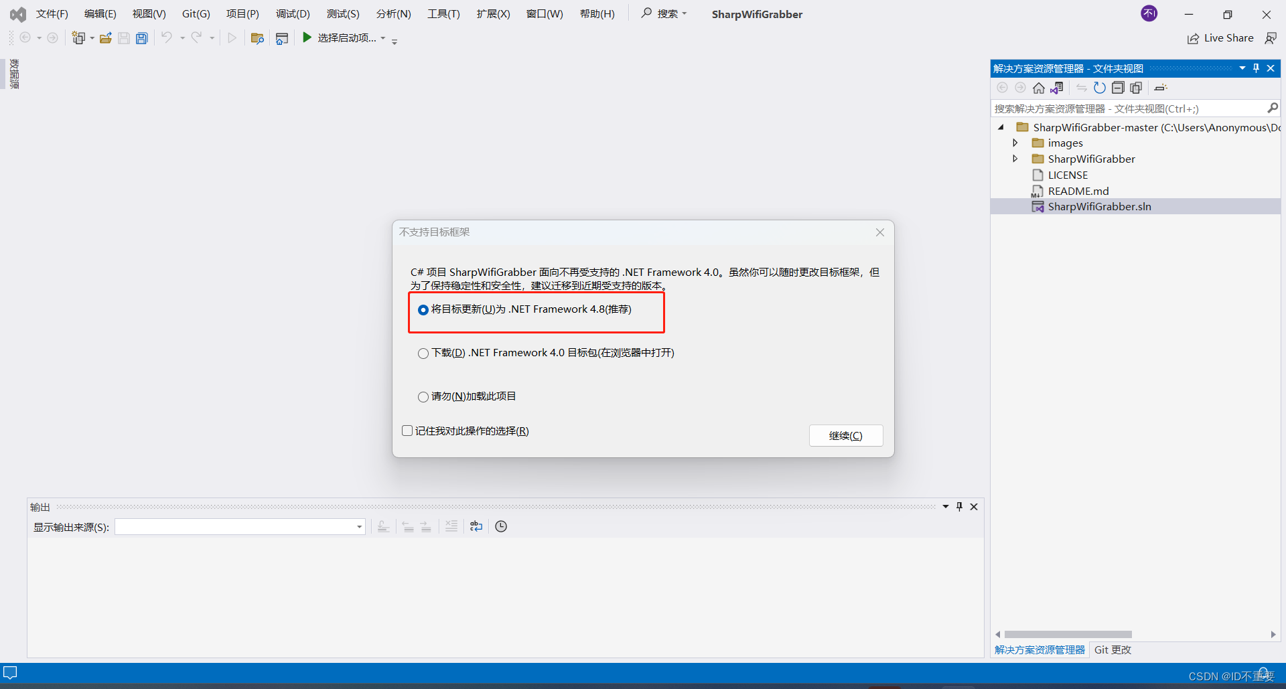
Task: Click the New Project toolbar icon
Action: pos(78,38)
